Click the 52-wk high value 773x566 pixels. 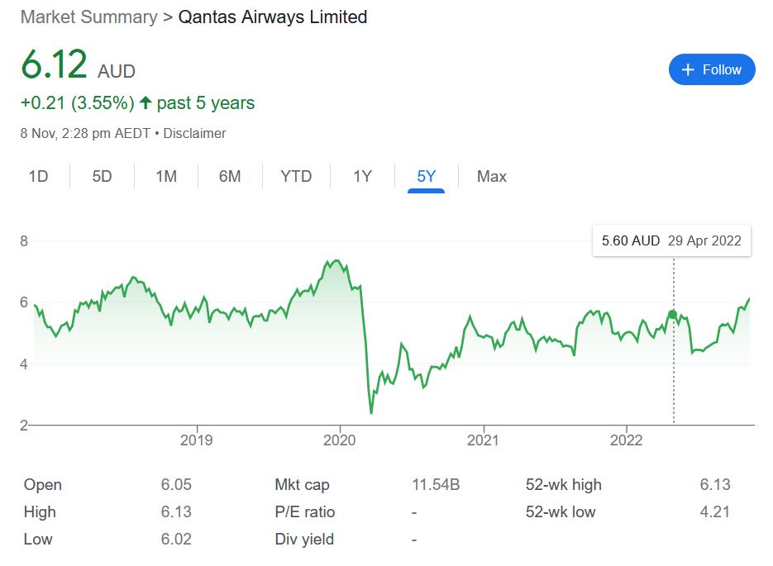tap(714, 485)
